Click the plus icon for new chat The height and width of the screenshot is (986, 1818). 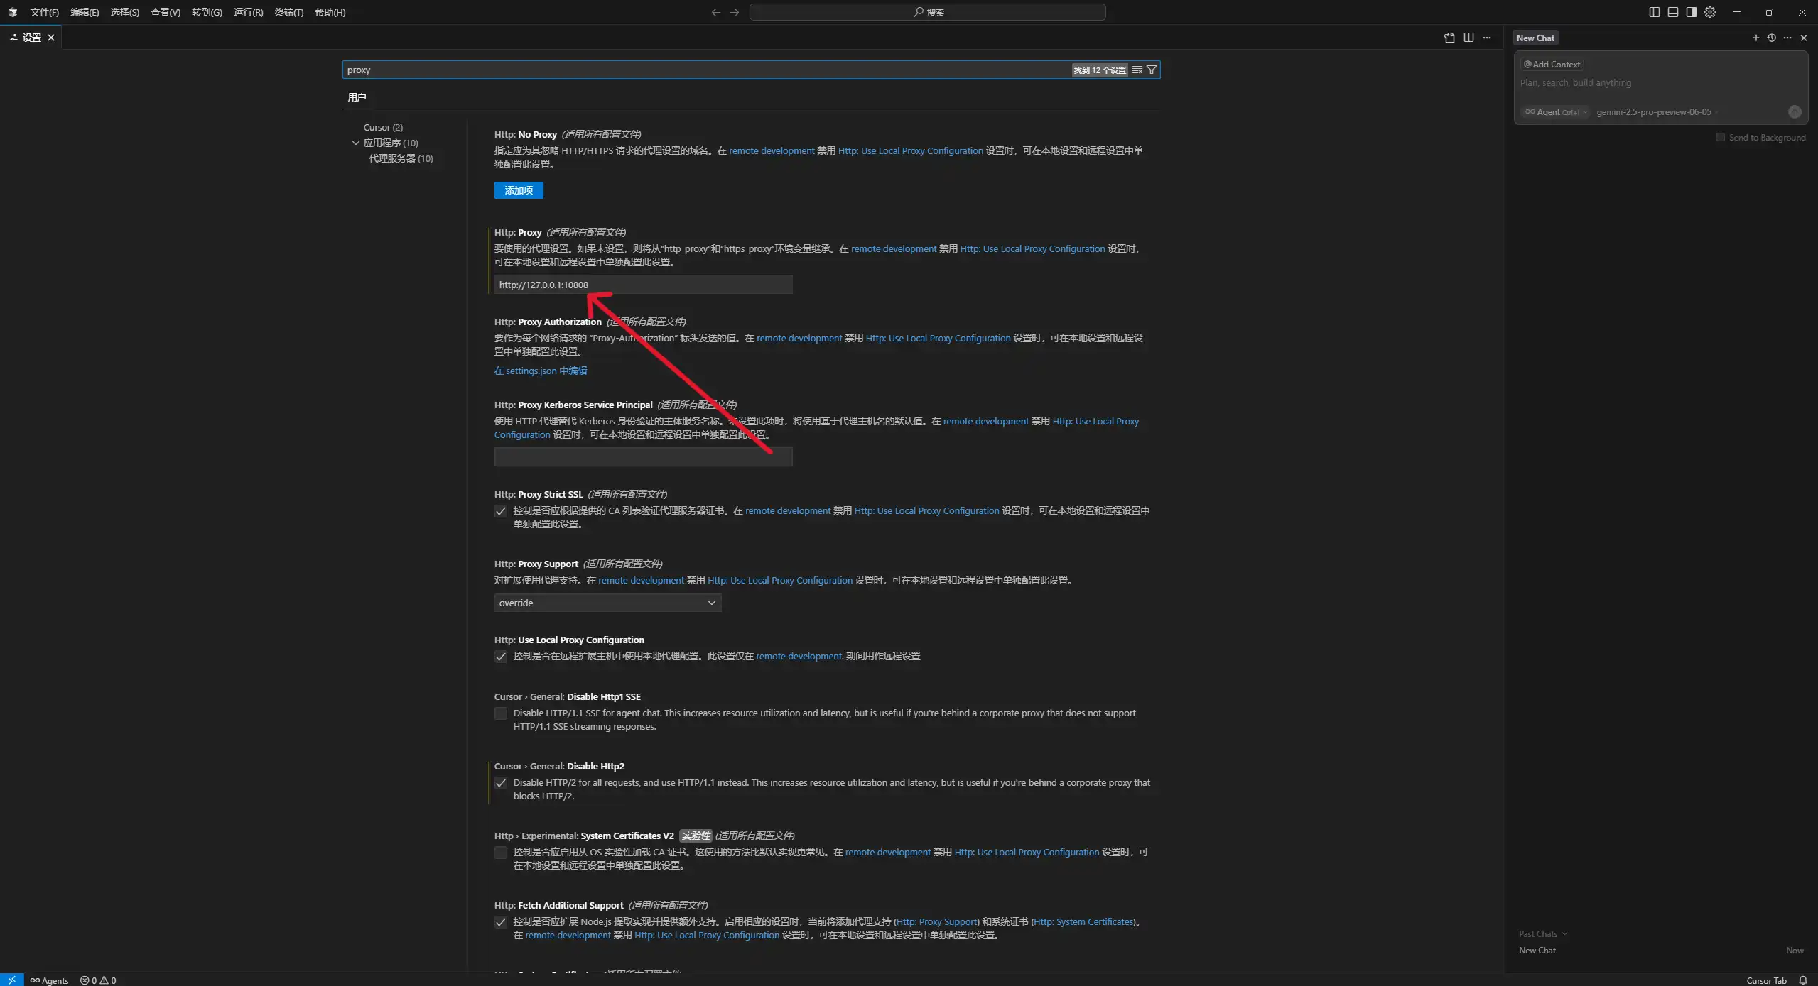click(1756, 38)
